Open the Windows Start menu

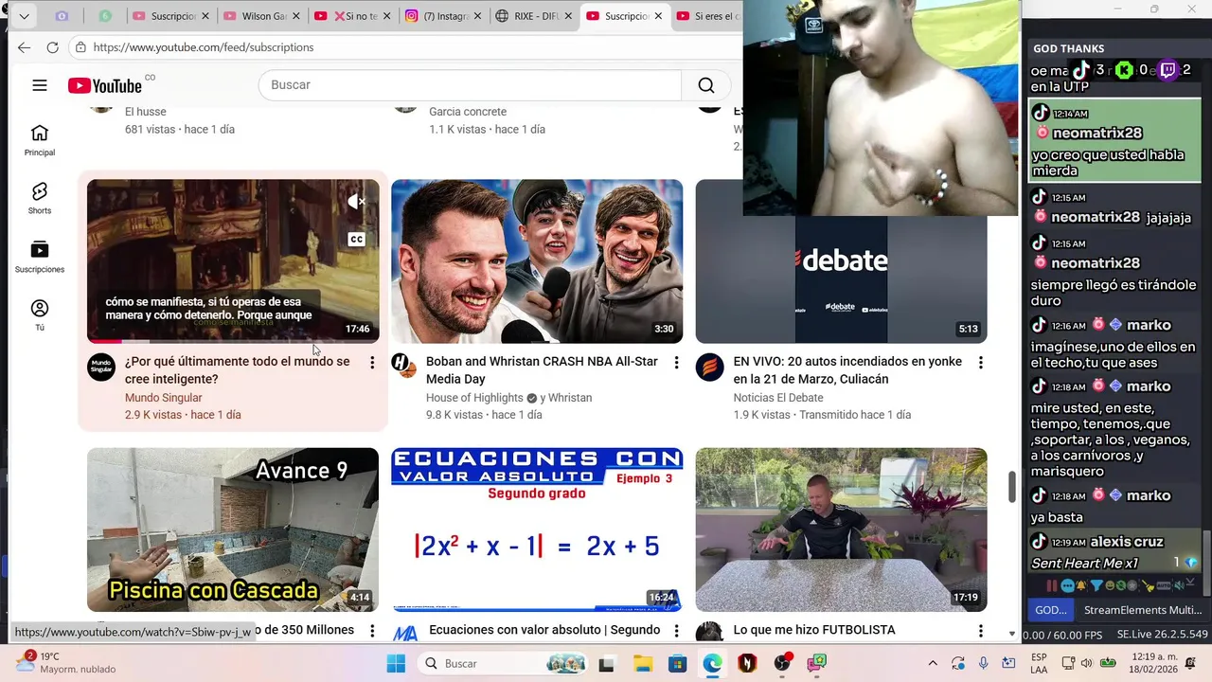click(396, 663)
